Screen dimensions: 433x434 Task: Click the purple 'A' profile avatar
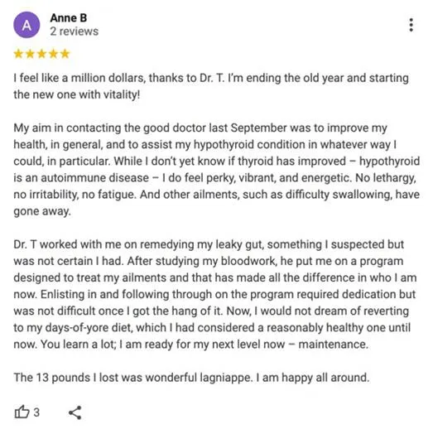tap(26, 25)
